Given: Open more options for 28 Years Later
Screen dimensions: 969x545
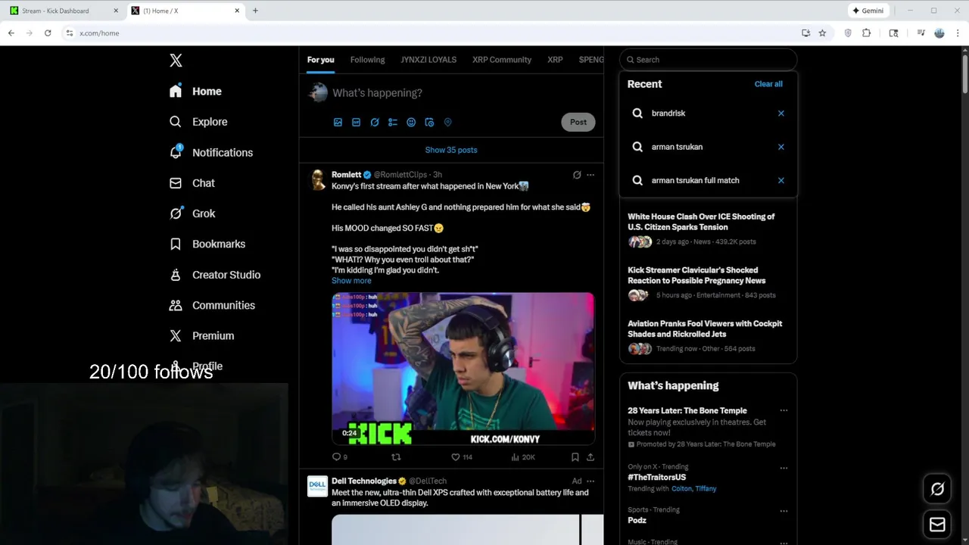Looking at the screenshot, I should (784, 411).
